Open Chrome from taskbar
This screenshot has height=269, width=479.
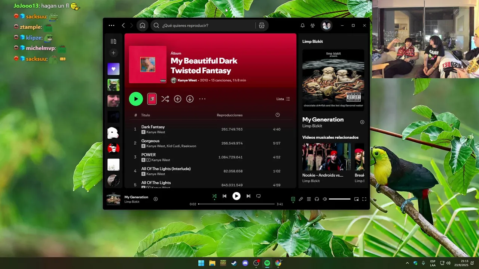click(278, 263)
